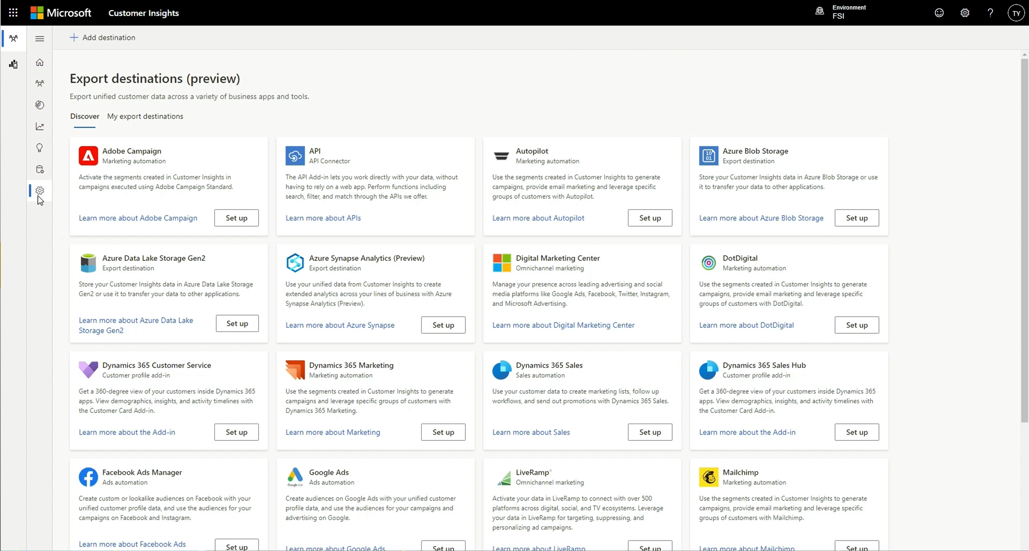Click the vertical page scrollbar
The height and width of the screenshot is (551, 1029).
pos(1024,240)
